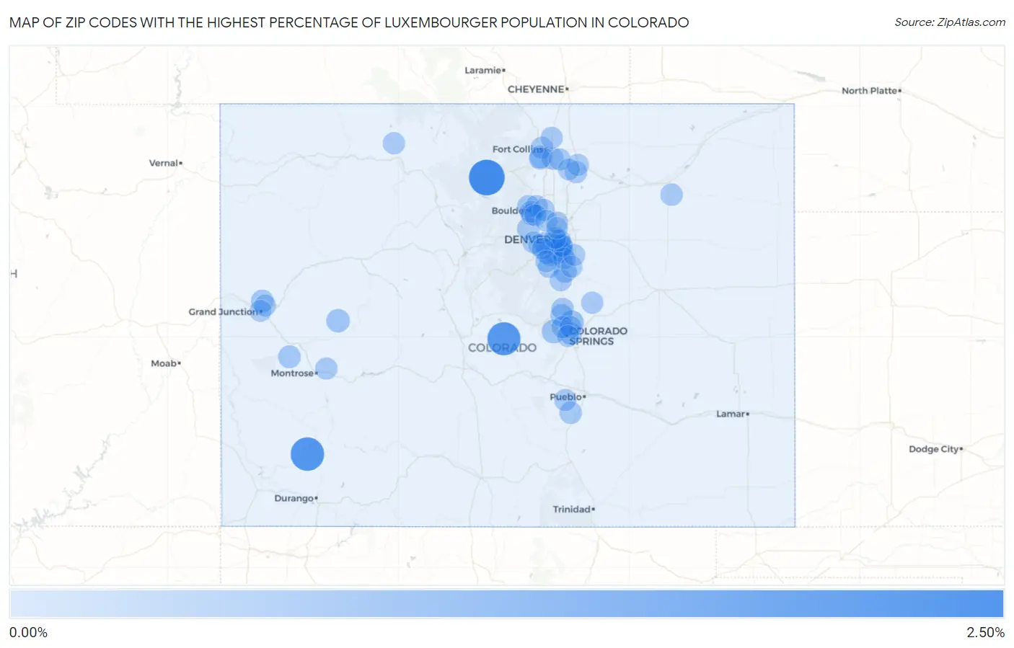
Task: Click the bubble just below Pueblo label
Action: tap(570, 413)
